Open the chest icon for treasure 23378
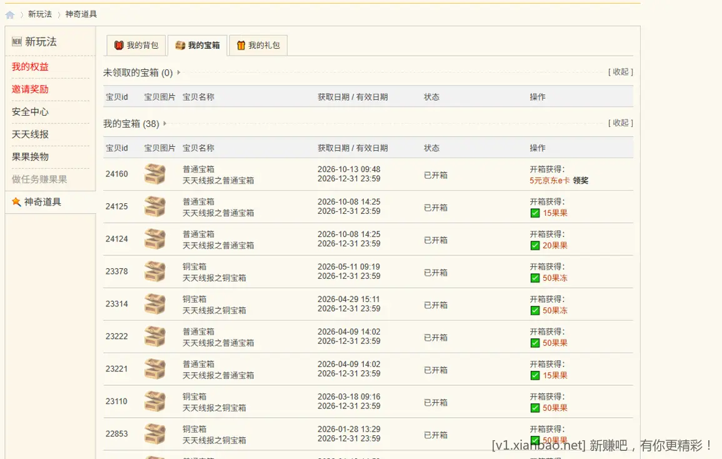Image resolution: width=722 pixels, height=459 pixels. [x=155, y=271]
